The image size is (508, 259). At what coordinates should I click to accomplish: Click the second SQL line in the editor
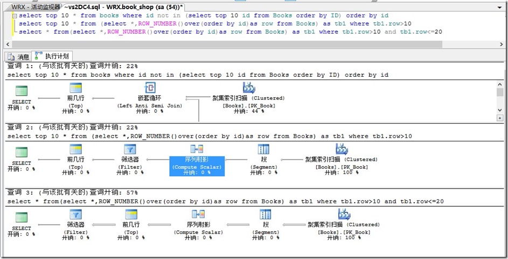click(215, 24)
